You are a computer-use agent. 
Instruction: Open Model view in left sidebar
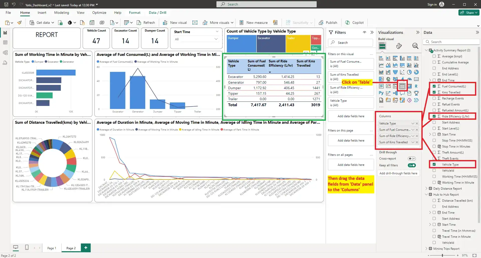5,53
